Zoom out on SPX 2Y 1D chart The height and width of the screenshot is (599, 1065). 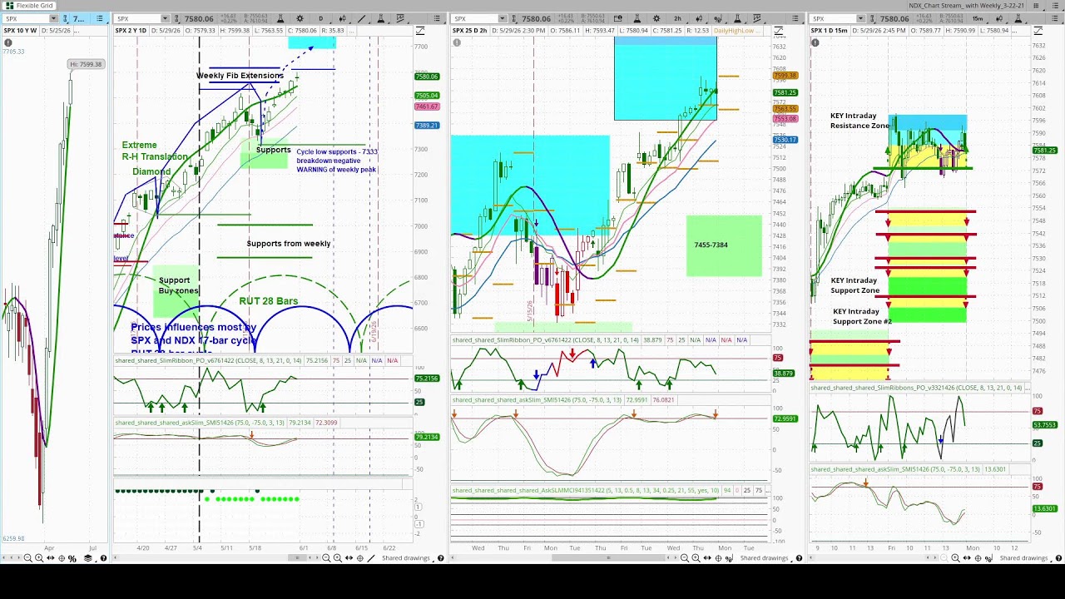pyautogui.click(x=326, y=557)
